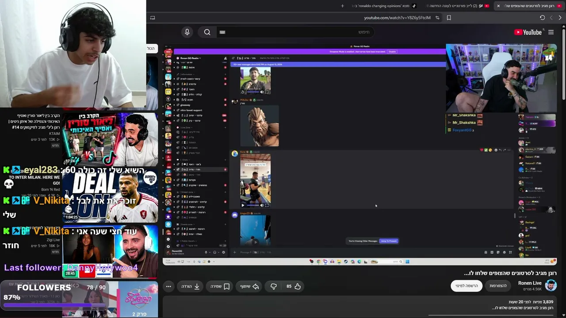Dislike the video with thumbs-down
This screenshot has width=566, height=318.
point(274,286)
